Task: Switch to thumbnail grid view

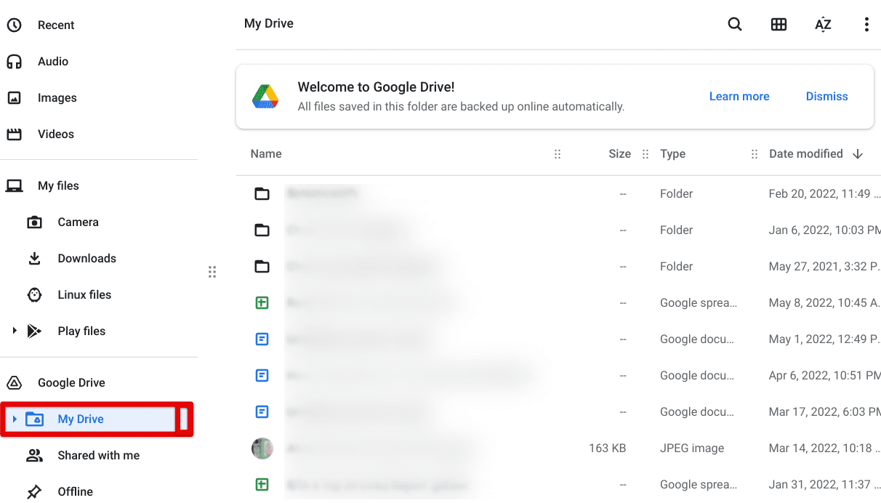Action: (779, 24)
